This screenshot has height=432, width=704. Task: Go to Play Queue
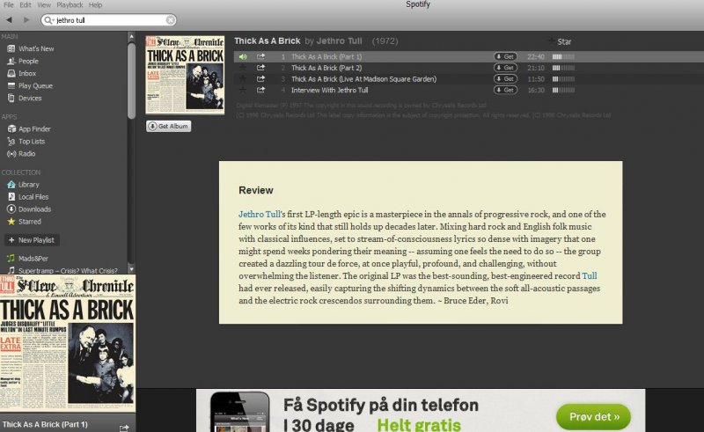click(x=35, y=85)
